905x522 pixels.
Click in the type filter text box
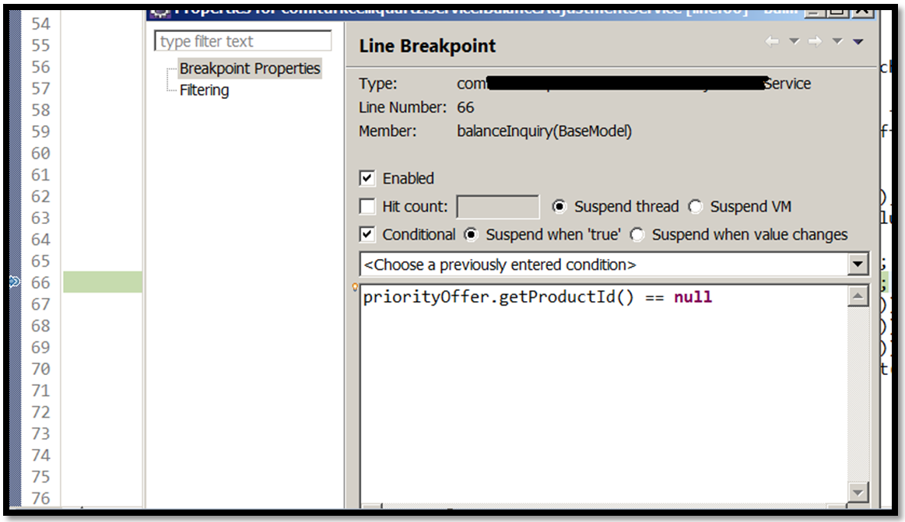pyautogui.click(x=243, y=41)
